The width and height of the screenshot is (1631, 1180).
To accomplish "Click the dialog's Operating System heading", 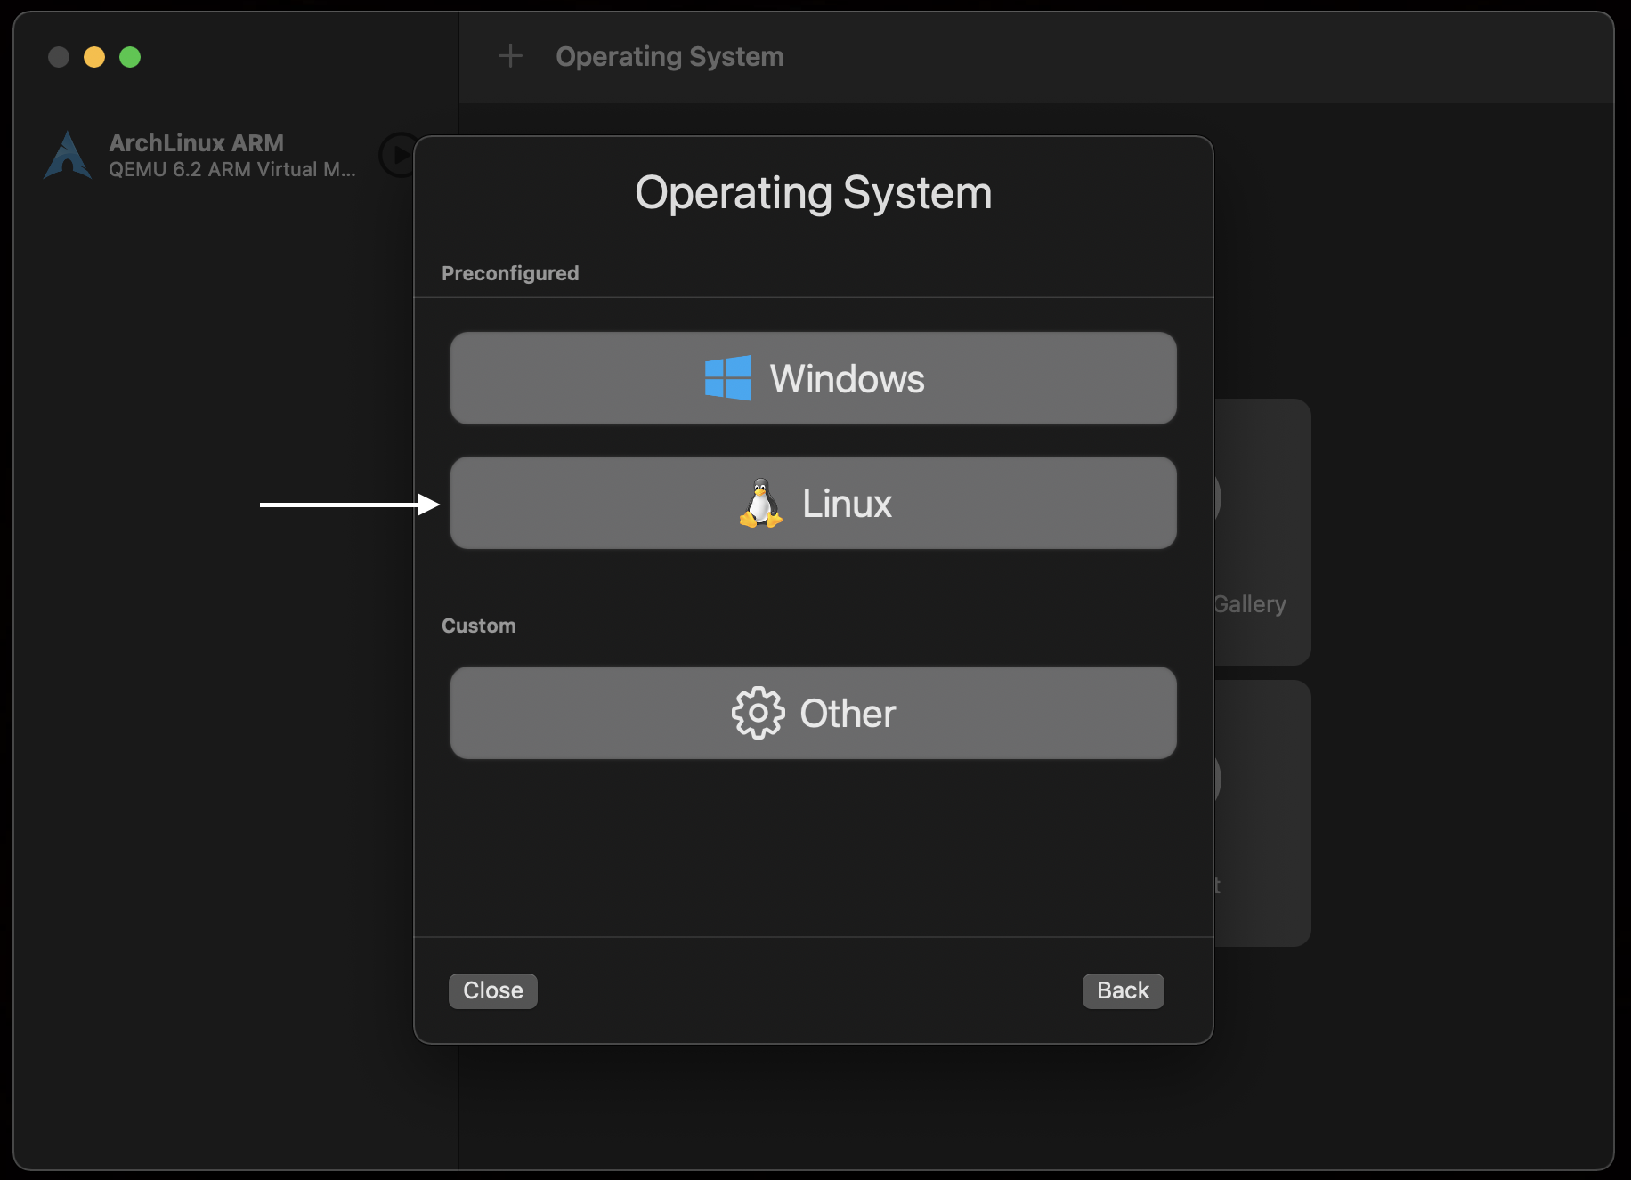I will click(813, 193).
